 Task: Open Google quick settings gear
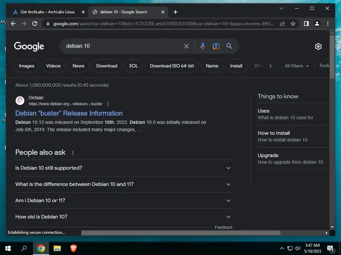318,46
